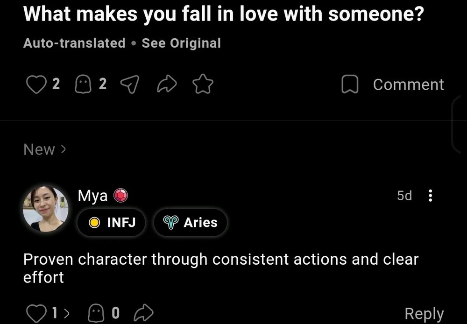Like the post with the heart icon

click(x=36, y=85)
